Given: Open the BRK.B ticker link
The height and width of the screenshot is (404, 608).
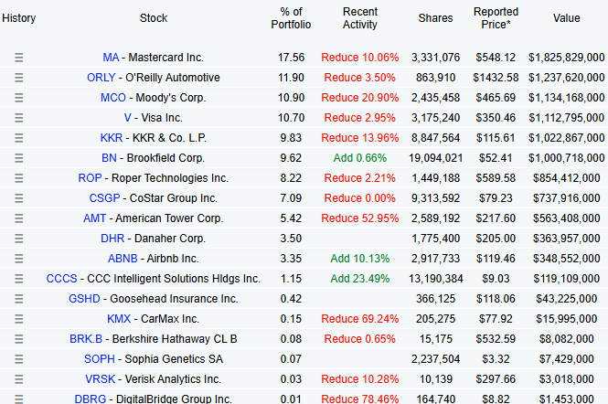Looking at the screenshot, I should point(86,339).
